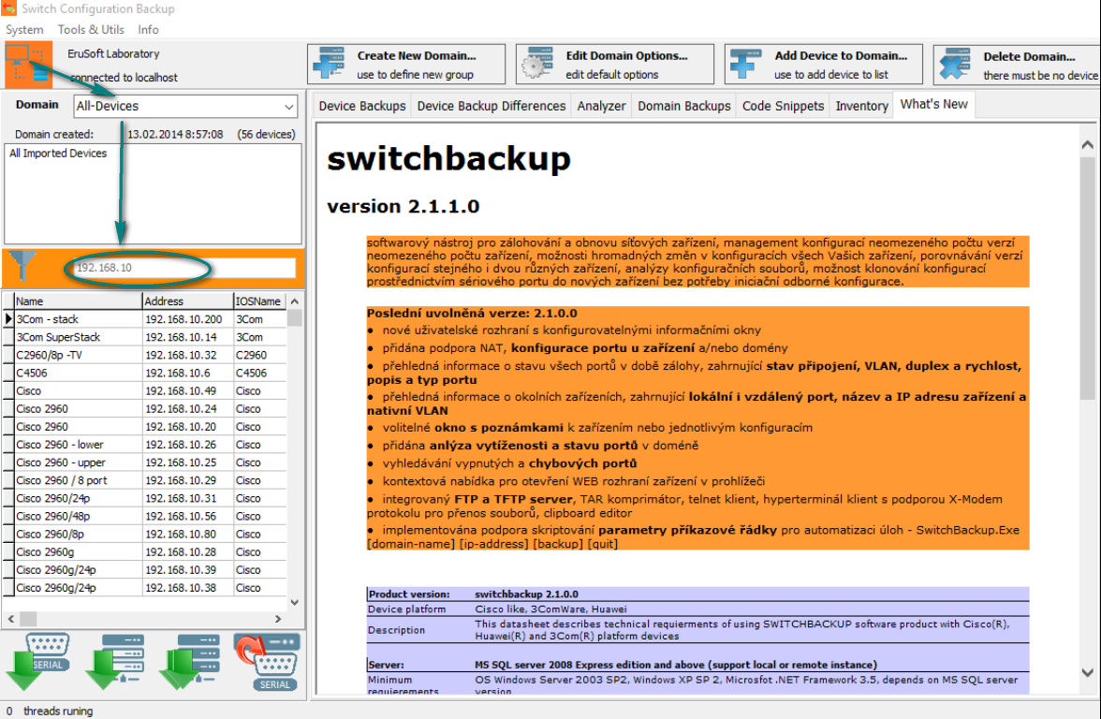The image size is (1101, 719).
Task: Click the address cell 192.168.10.200
Action: click(187, 319)
